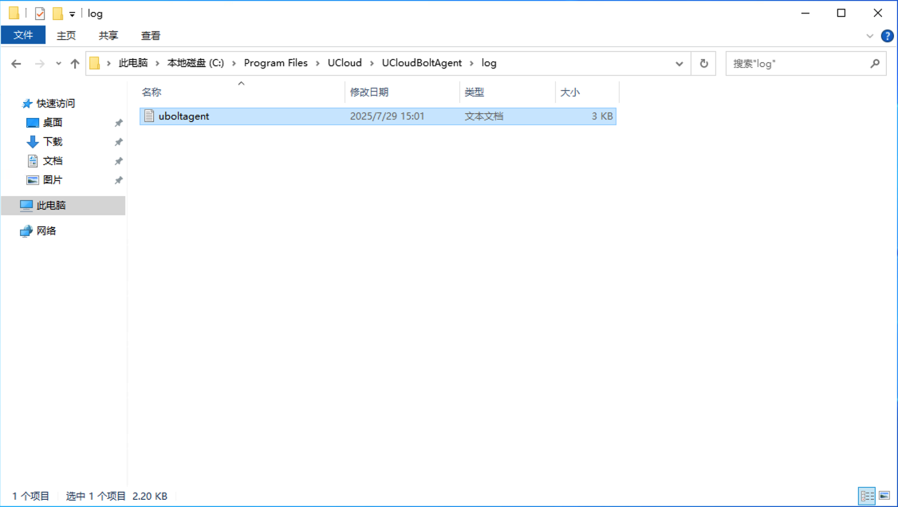Image resolution: width=898 pixels, height=507 pixels.
Task: Click the Refresh button beside address bar
Action: tap(703, 64)
